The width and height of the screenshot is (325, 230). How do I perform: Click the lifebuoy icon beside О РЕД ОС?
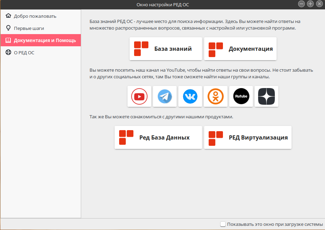pyautogui.click(x=8, y=53)
